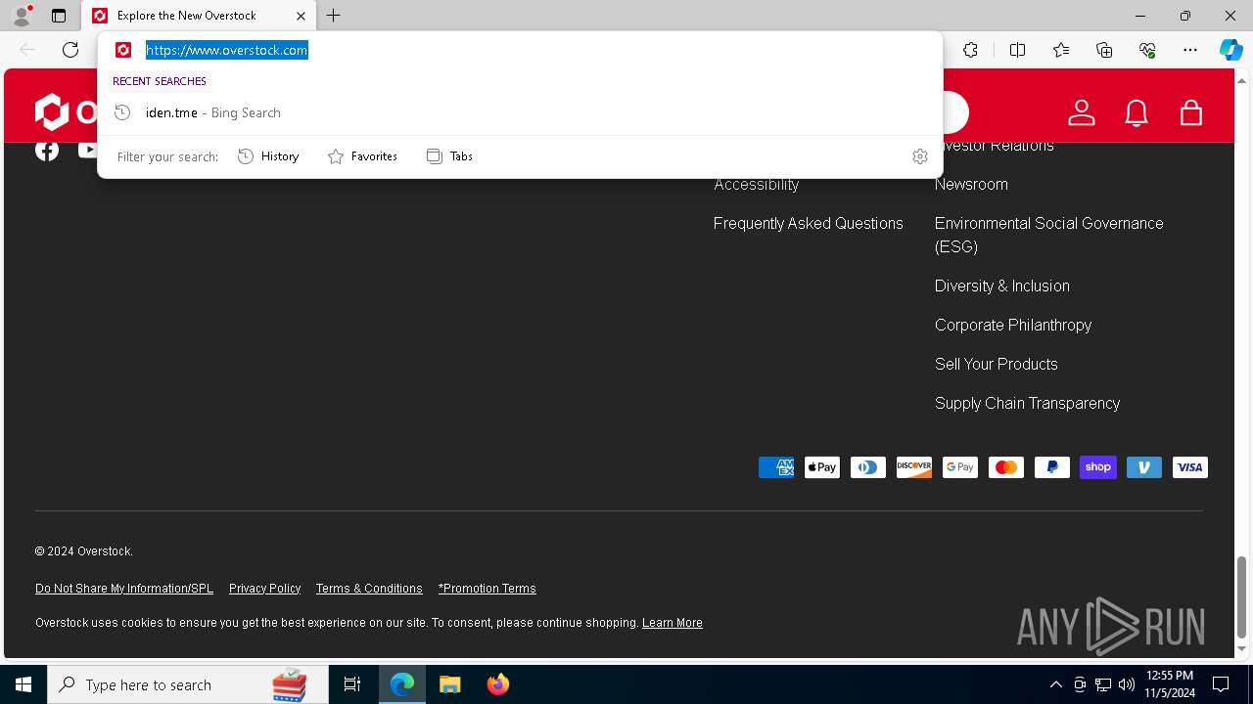Click the scrollbar down arrow
The width and height of the screenshot is (1253, 704).
1241,649
